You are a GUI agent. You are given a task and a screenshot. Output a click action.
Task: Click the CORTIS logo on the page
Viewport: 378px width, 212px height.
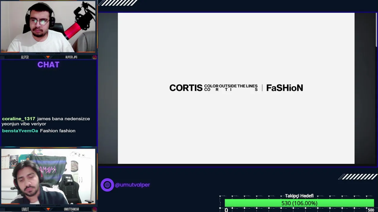pyautogui.click(x=186, y=88)
